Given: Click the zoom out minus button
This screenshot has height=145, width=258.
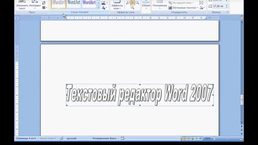Looking at the screenshot, I should tap(214, 139).
